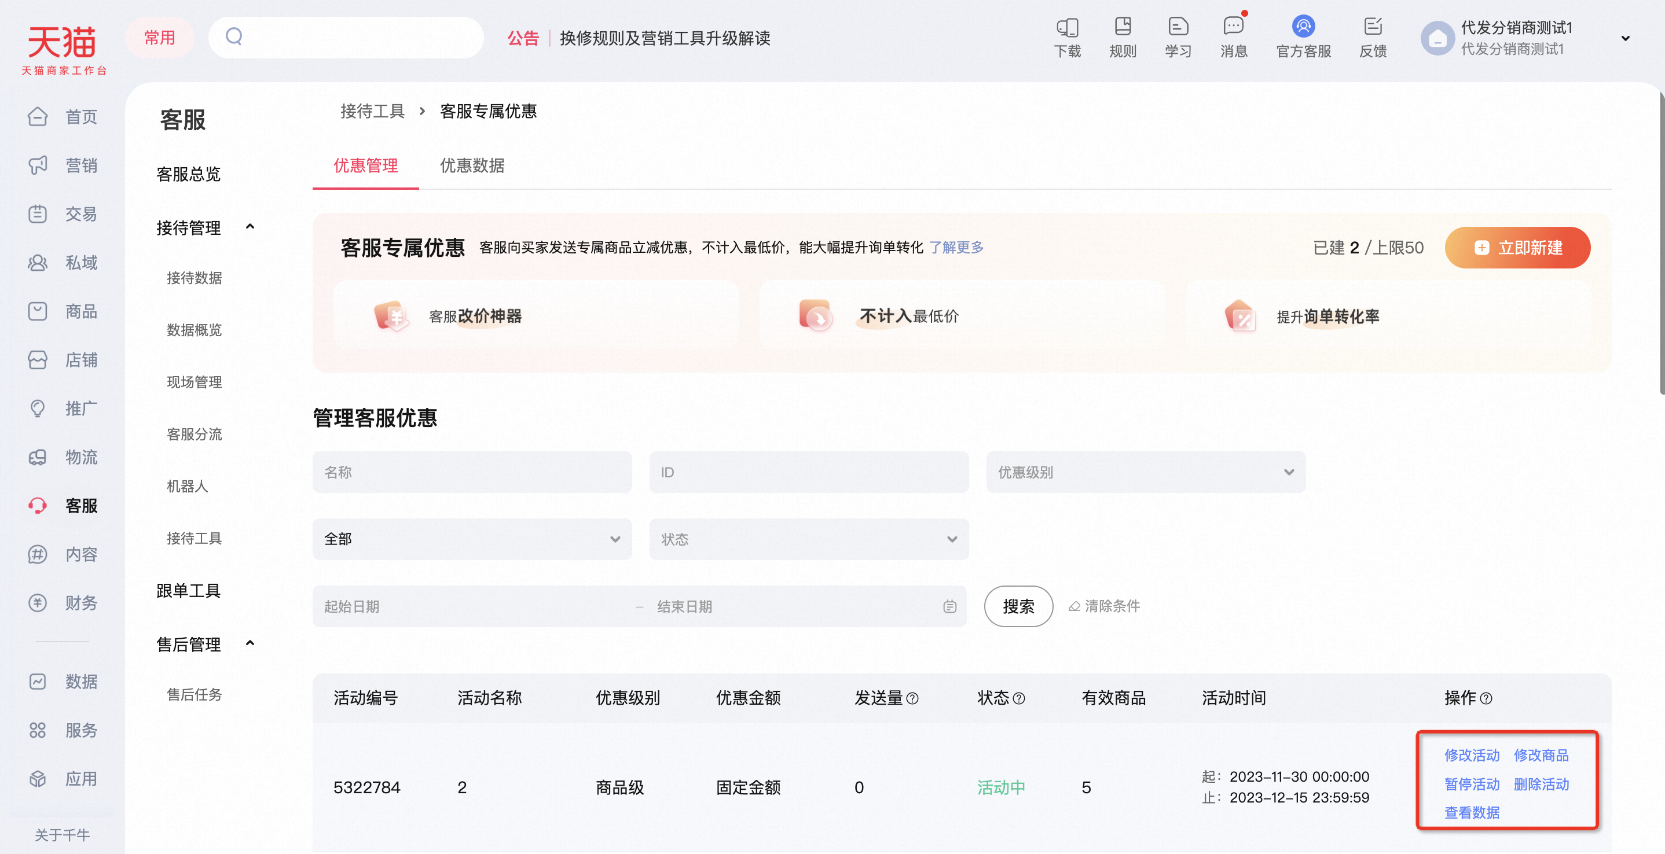1665x854 pixels.
Task: Open 关于千牛 at sidebar bottom
Action: pos(62,835)
